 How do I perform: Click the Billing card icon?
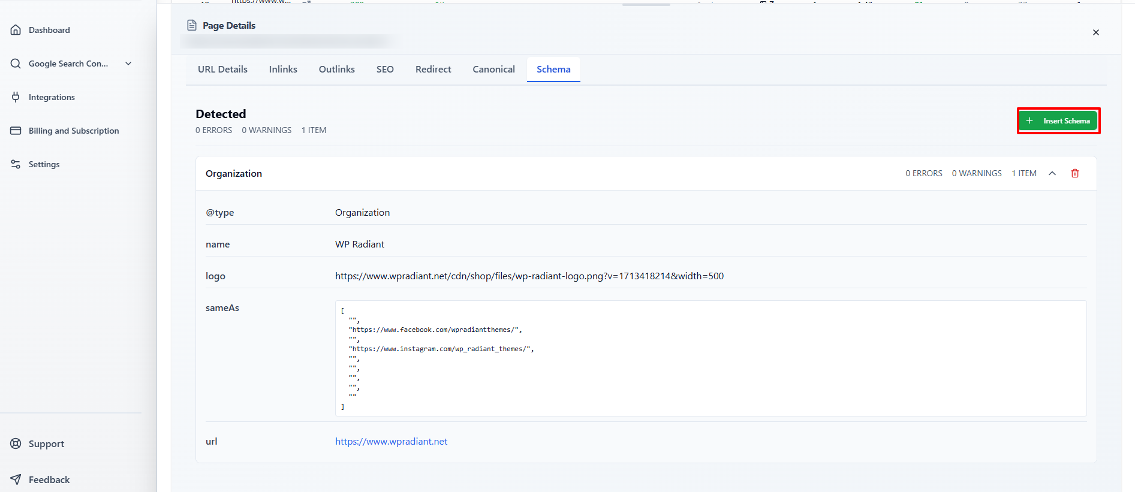coord(16,131)
